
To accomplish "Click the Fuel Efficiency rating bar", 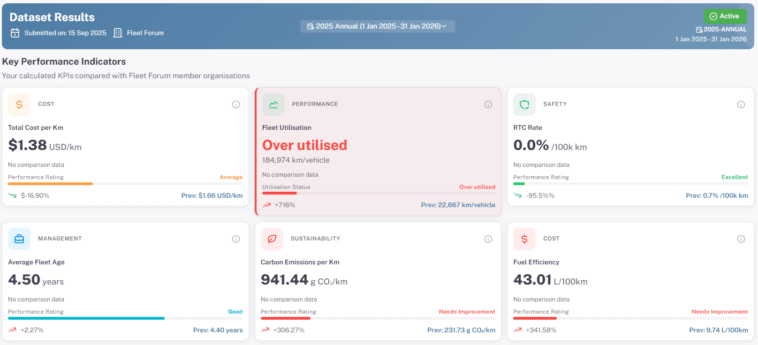I will tap(630, 318).
